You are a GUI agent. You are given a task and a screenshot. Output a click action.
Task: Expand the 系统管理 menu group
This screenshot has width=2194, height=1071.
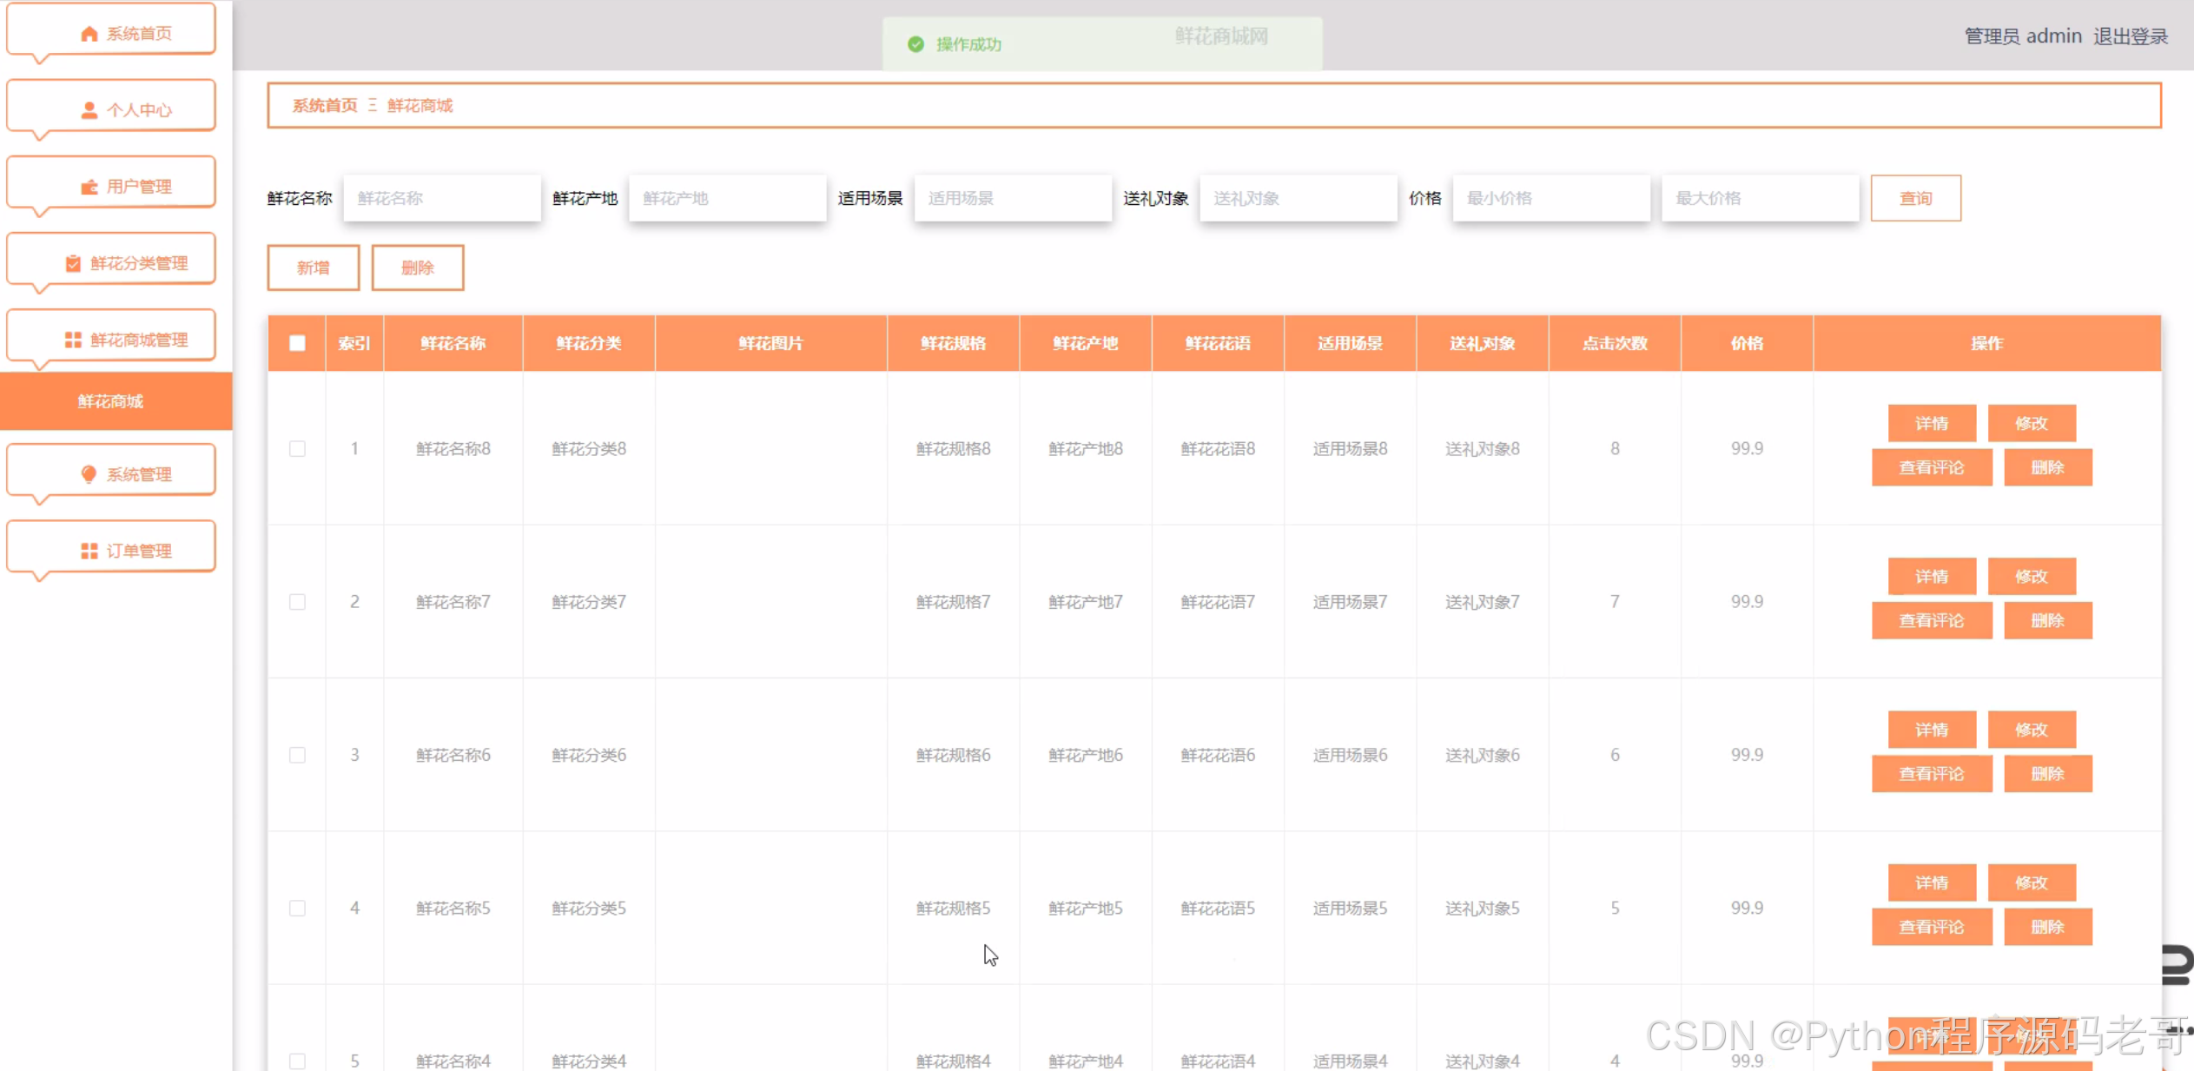(139, 474)
